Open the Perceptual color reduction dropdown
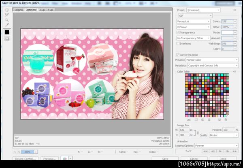243x168 pixels. 194,21
